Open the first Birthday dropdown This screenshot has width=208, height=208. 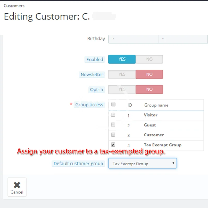133,39
